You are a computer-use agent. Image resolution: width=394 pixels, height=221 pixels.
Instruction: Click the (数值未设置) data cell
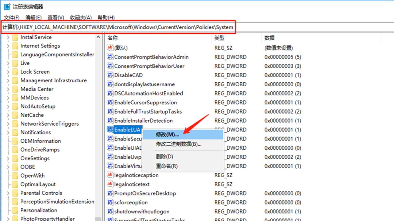pos(278,48)
